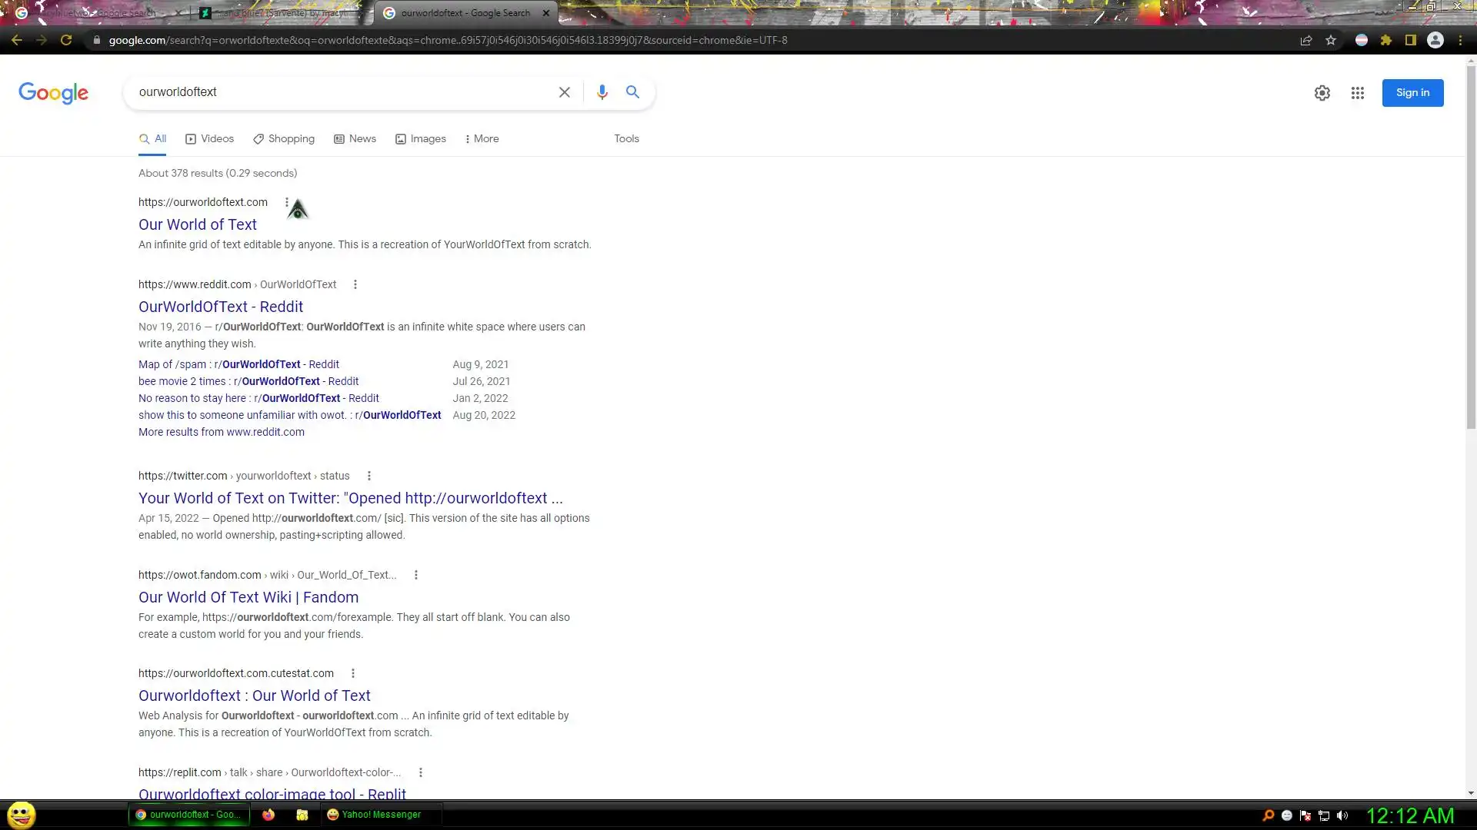This screenshot has width=1477, height=830.
Task: Click the blue magnifier search icon
Action: [x=632, y=92]
